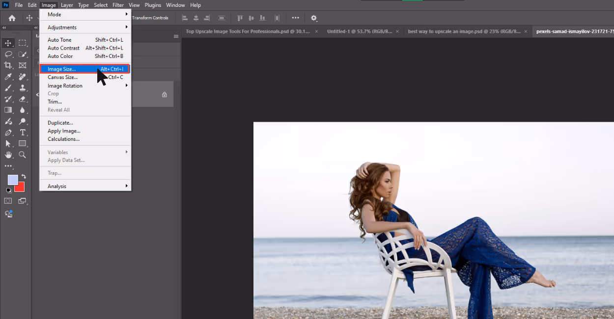Viewport: 614px width, 319px height.
Task: Open the Layer menu
Action: 67,5
